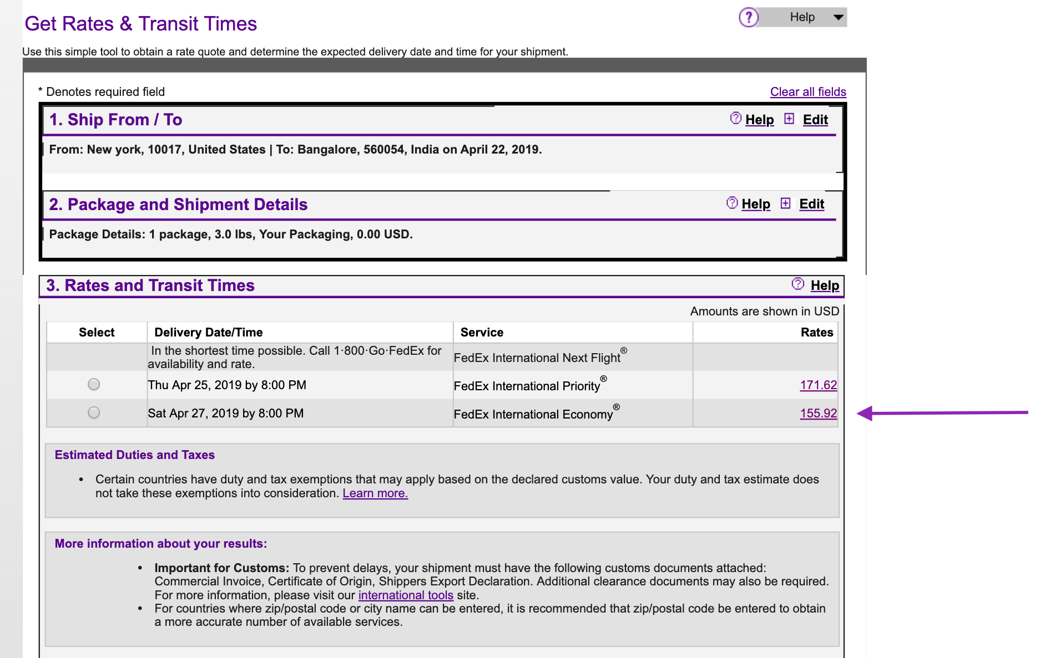Click the Package Details summary line
This screenshot has width=1050, height=658.
tap(231, 234)
